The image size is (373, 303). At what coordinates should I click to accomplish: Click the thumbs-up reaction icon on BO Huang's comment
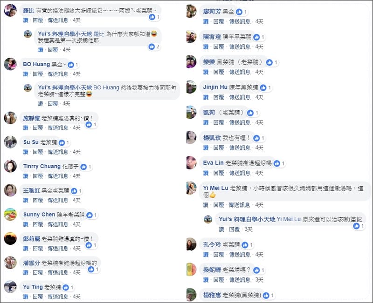[71, 65]
